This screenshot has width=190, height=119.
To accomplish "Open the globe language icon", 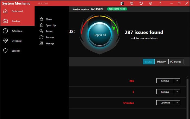I will (132, 3).
